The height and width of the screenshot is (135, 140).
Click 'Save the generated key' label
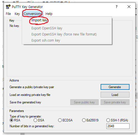point(25,102)
